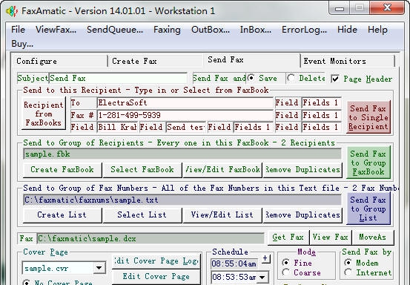410x285 pixels.
Task: Click Recipient from FaxBooks button
Action: (44, 114)
